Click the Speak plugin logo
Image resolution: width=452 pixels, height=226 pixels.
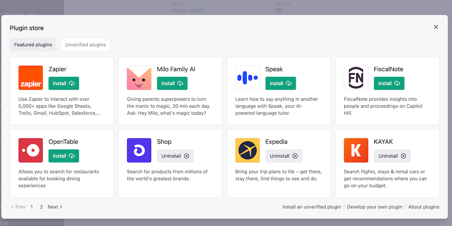(247, 78)
